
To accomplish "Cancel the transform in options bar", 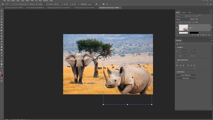I will 104,4.
